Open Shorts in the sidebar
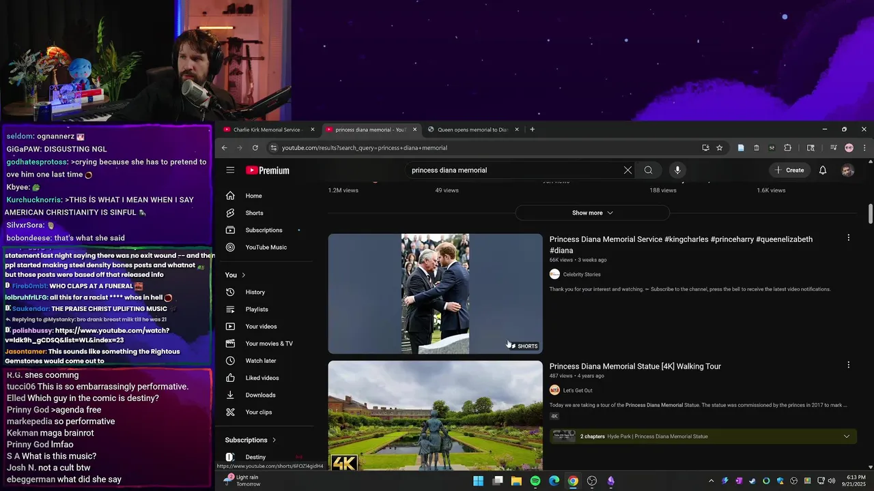The image size is (874, 491). click(x=266, y=213)
